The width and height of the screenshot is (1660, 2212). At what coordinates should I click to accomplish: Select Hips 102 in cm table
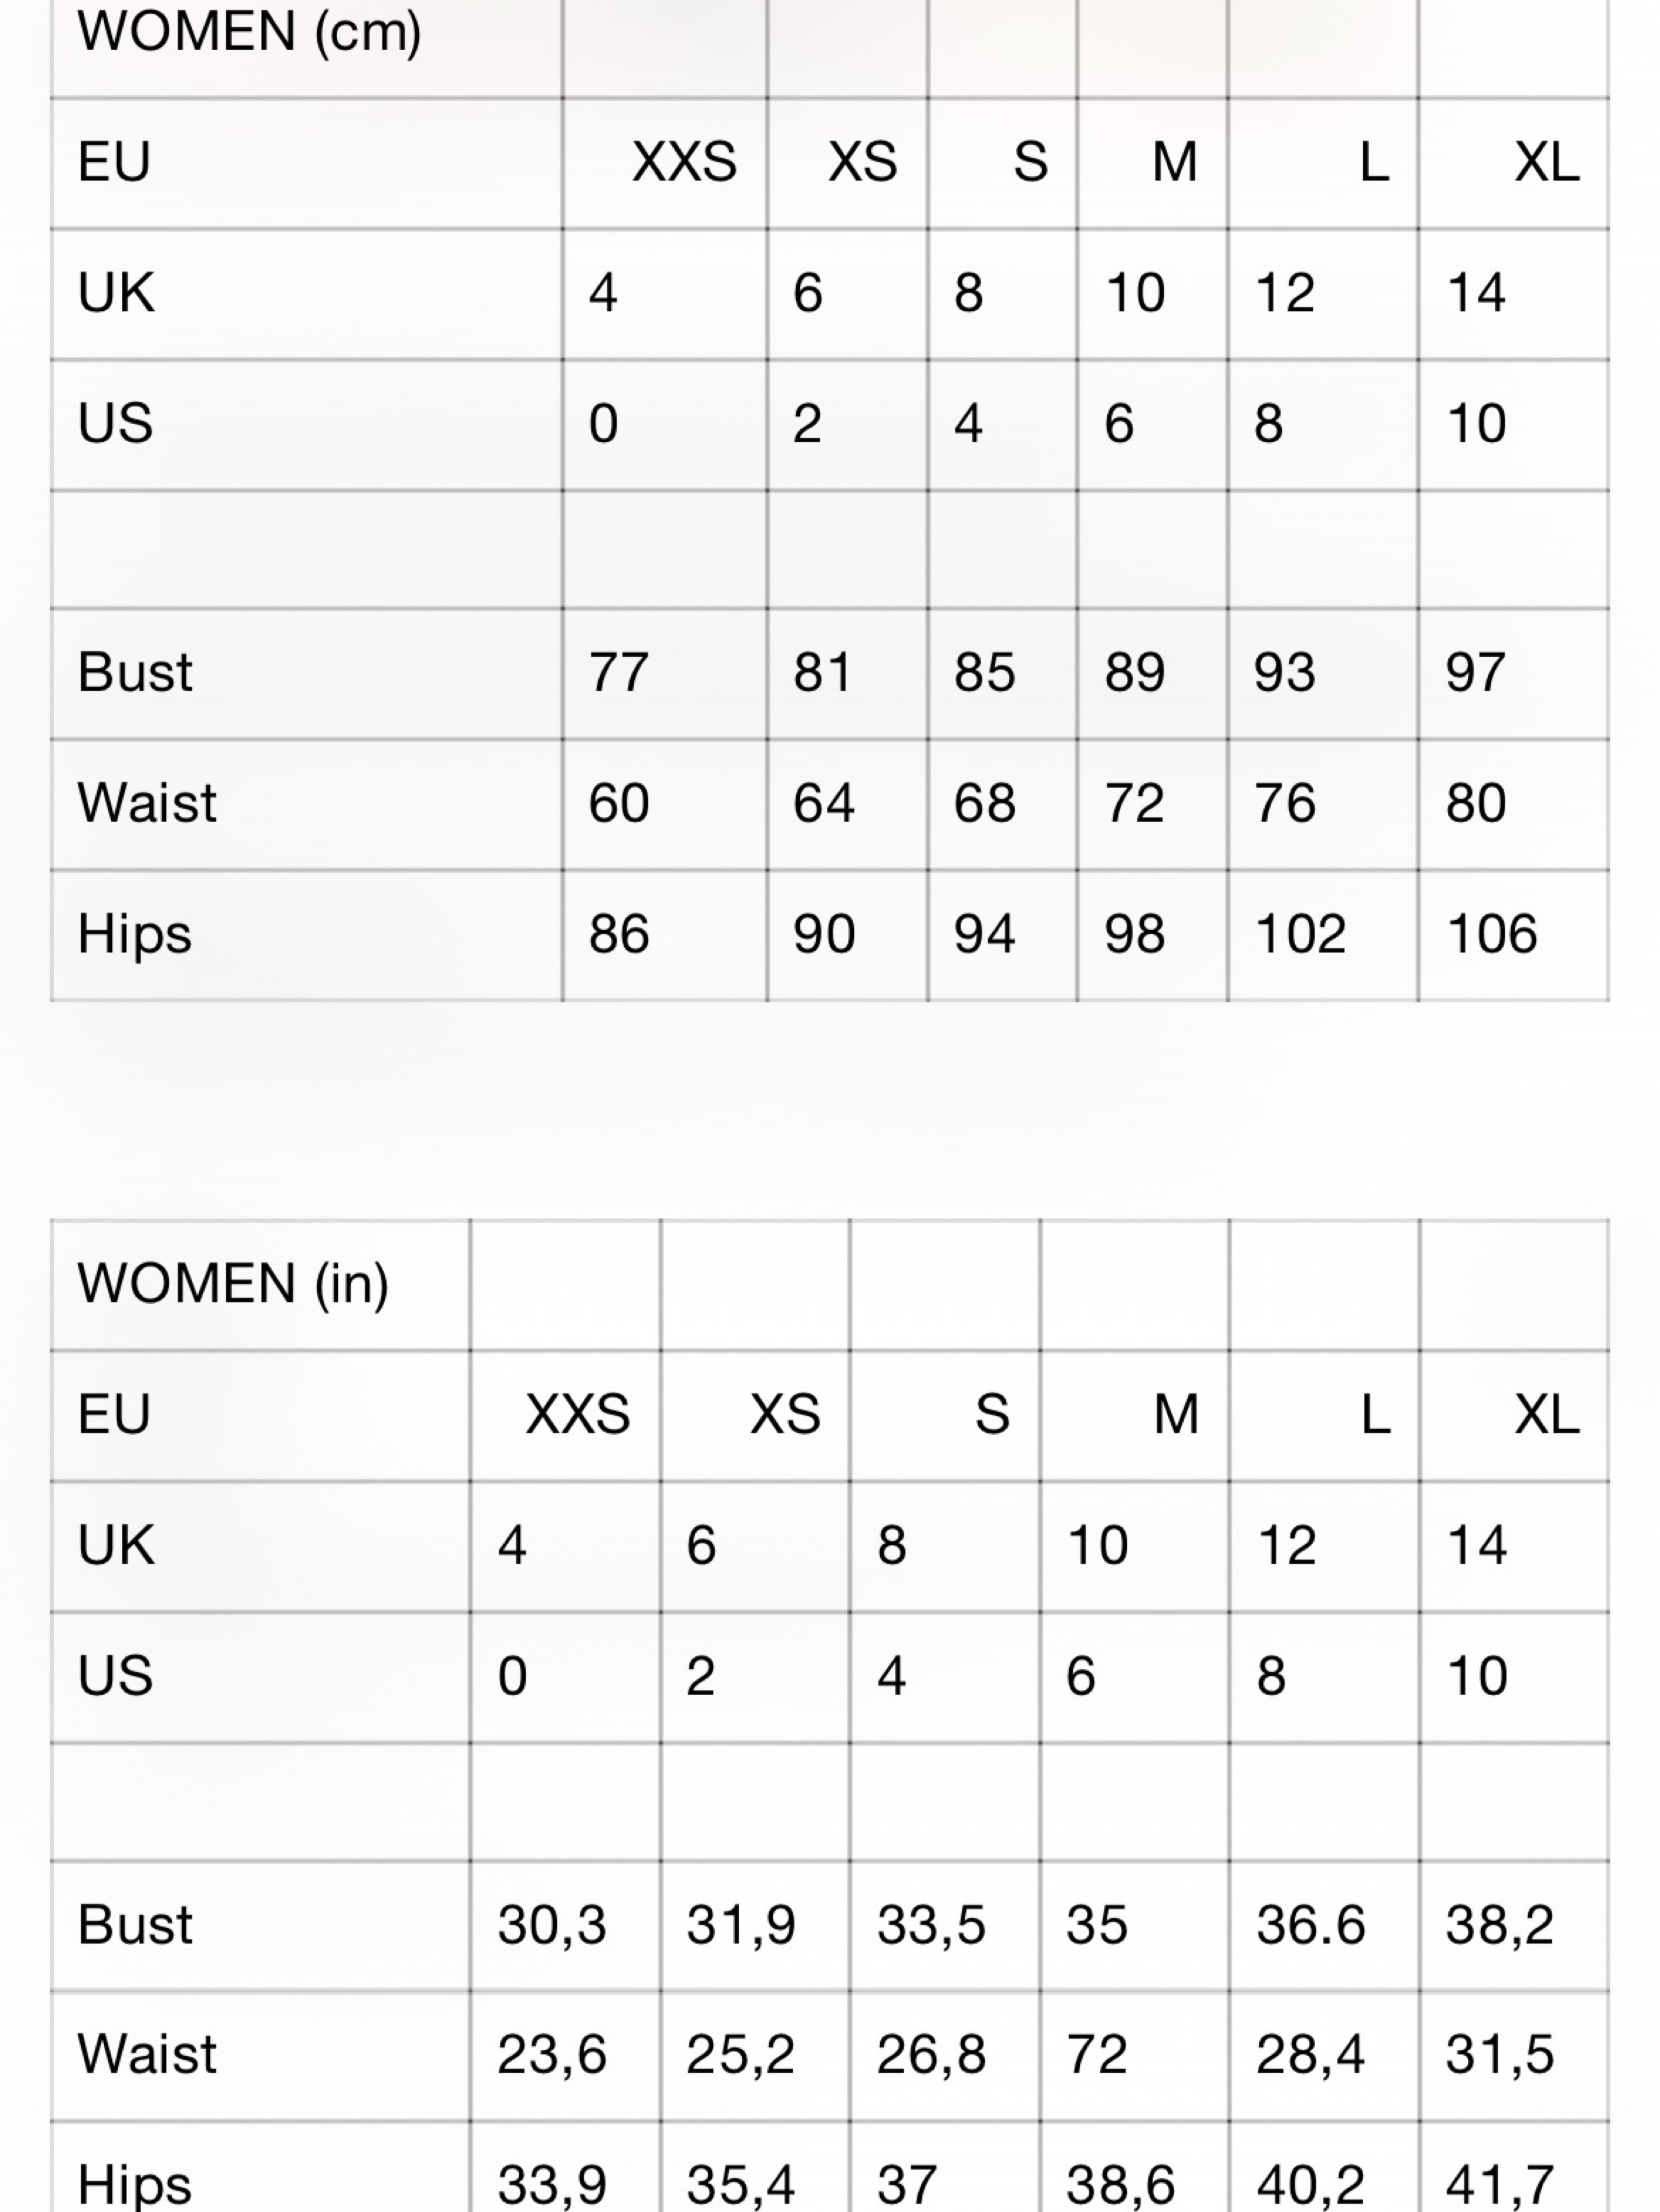click(1300, 934)
